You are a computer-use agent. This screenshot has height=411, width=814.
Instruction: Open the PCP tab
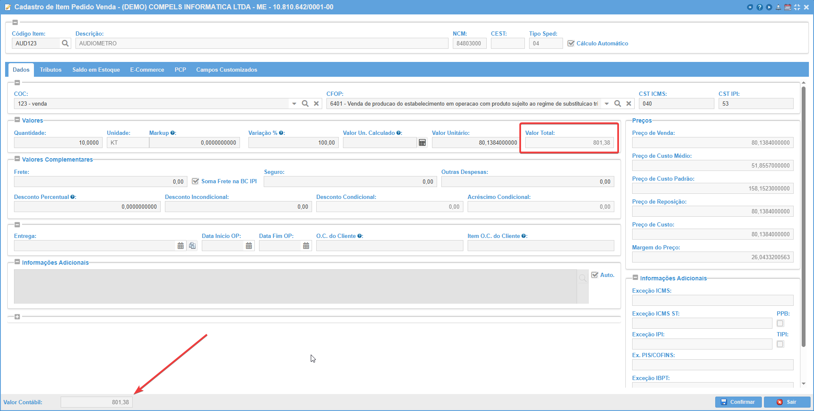(180, 70)
